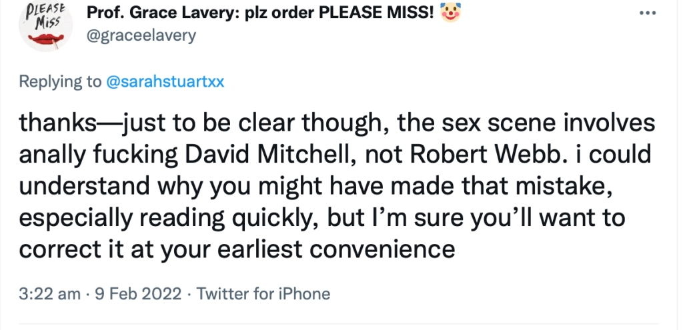Open the Twitter for iPhone source link

tap(263, 293)
